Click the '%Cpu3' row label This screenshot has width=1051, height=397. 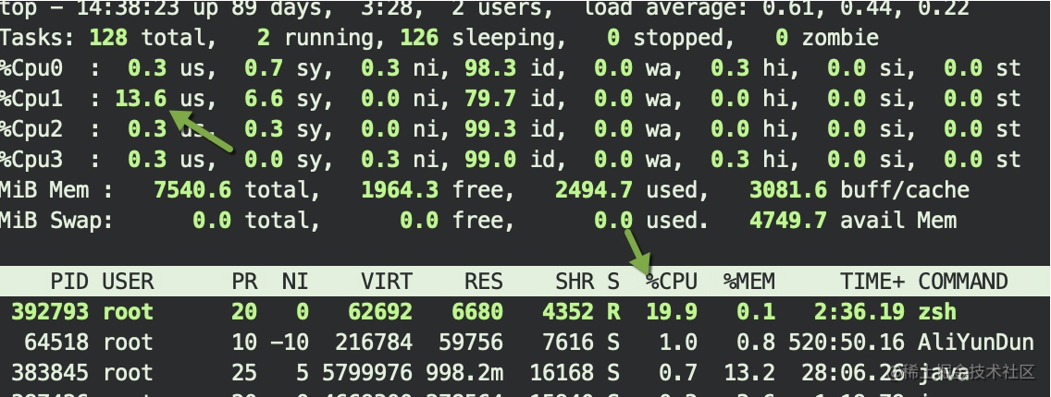(31, 160)
